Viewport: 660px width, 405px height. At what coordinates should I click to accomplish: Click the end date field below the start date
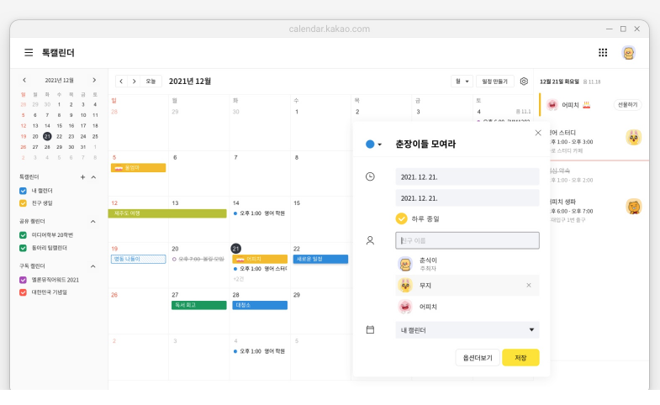(467, 198)
